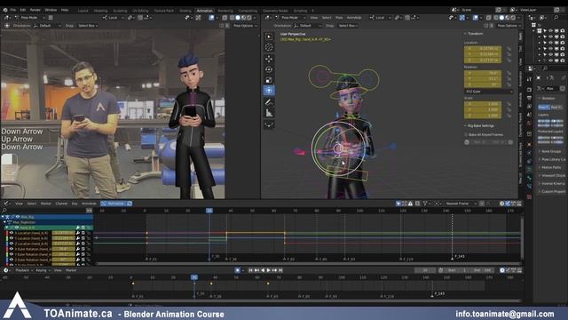Select the Annotate tool in right viewport toolbar

point(269,102)
